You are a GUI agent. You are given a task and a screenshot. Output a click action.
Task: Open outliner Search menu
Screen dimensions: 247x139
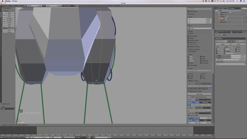(x=225, y=8)
